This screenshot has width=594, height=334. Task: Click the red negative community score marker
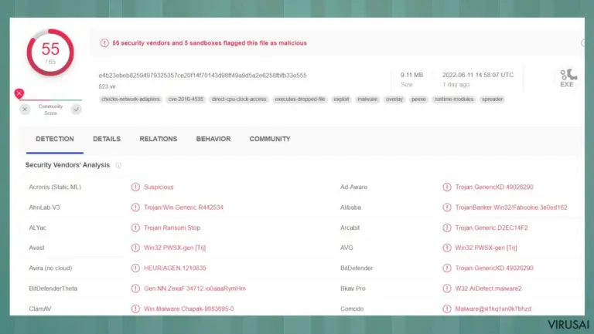(x=19, y=93)
